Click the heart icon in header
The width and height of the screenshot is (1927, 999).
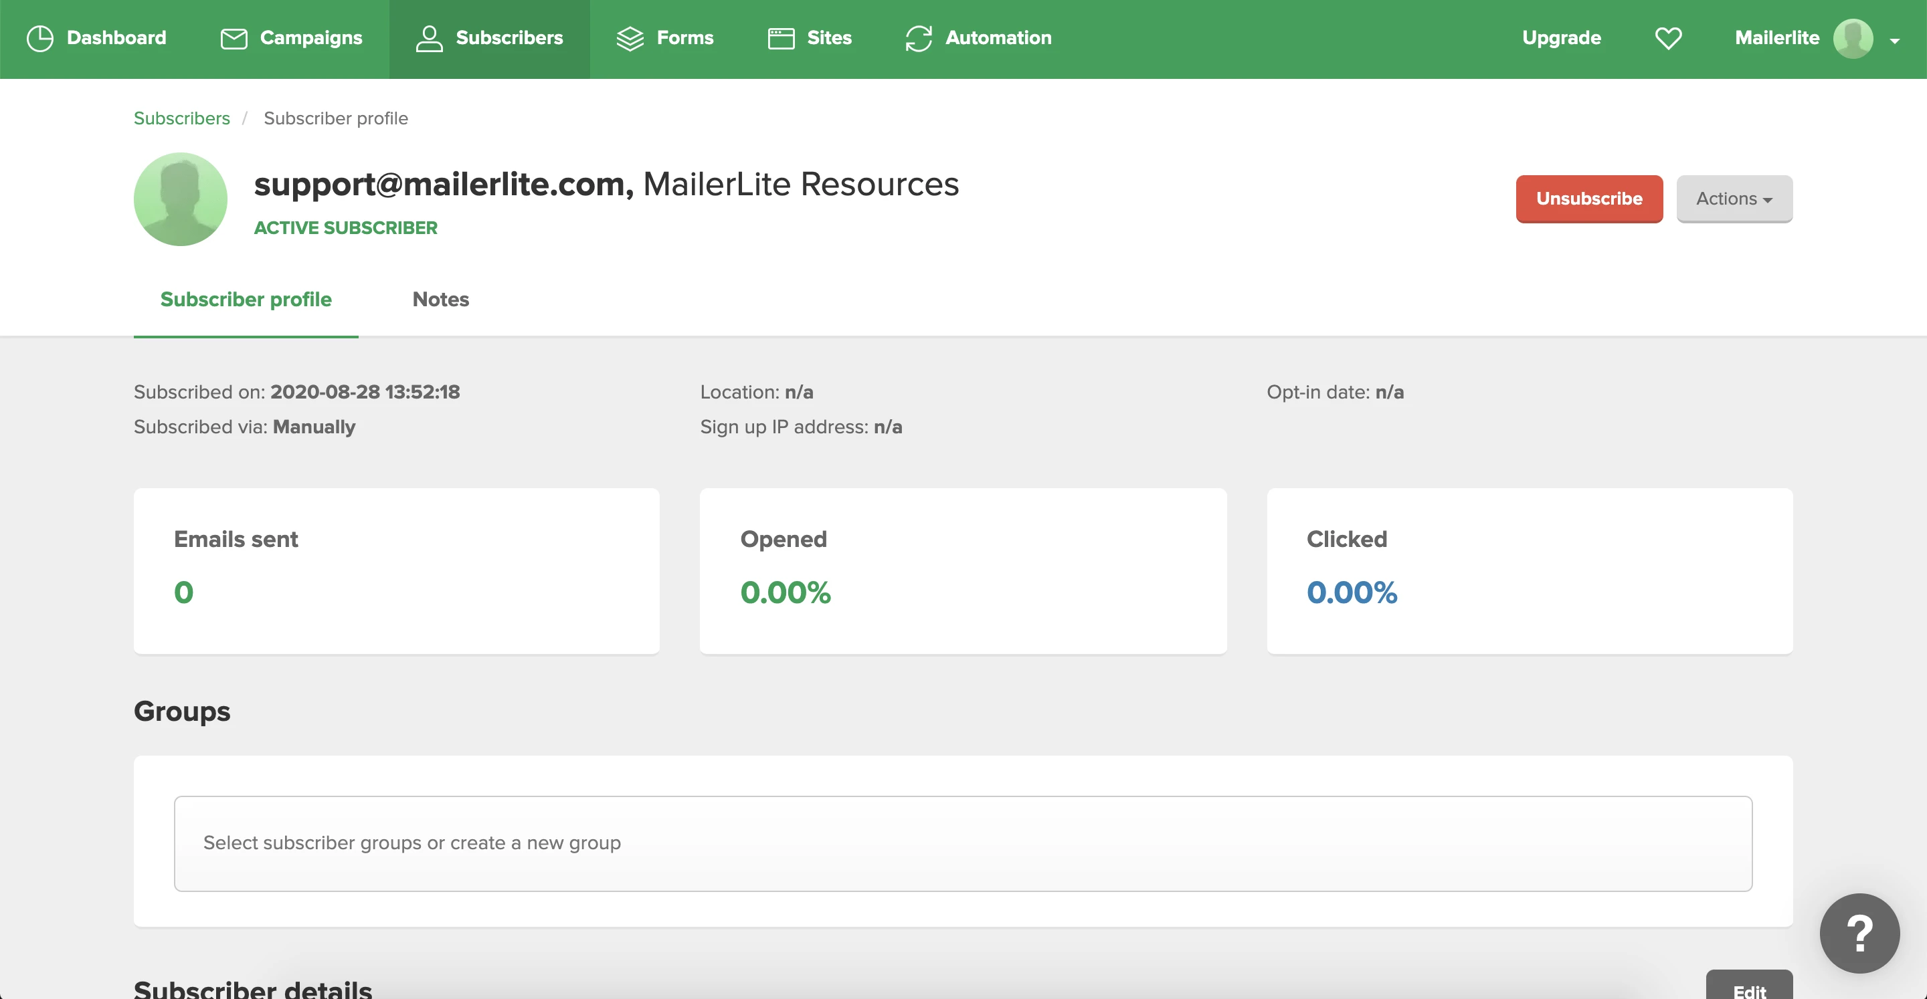point(1667,38)
